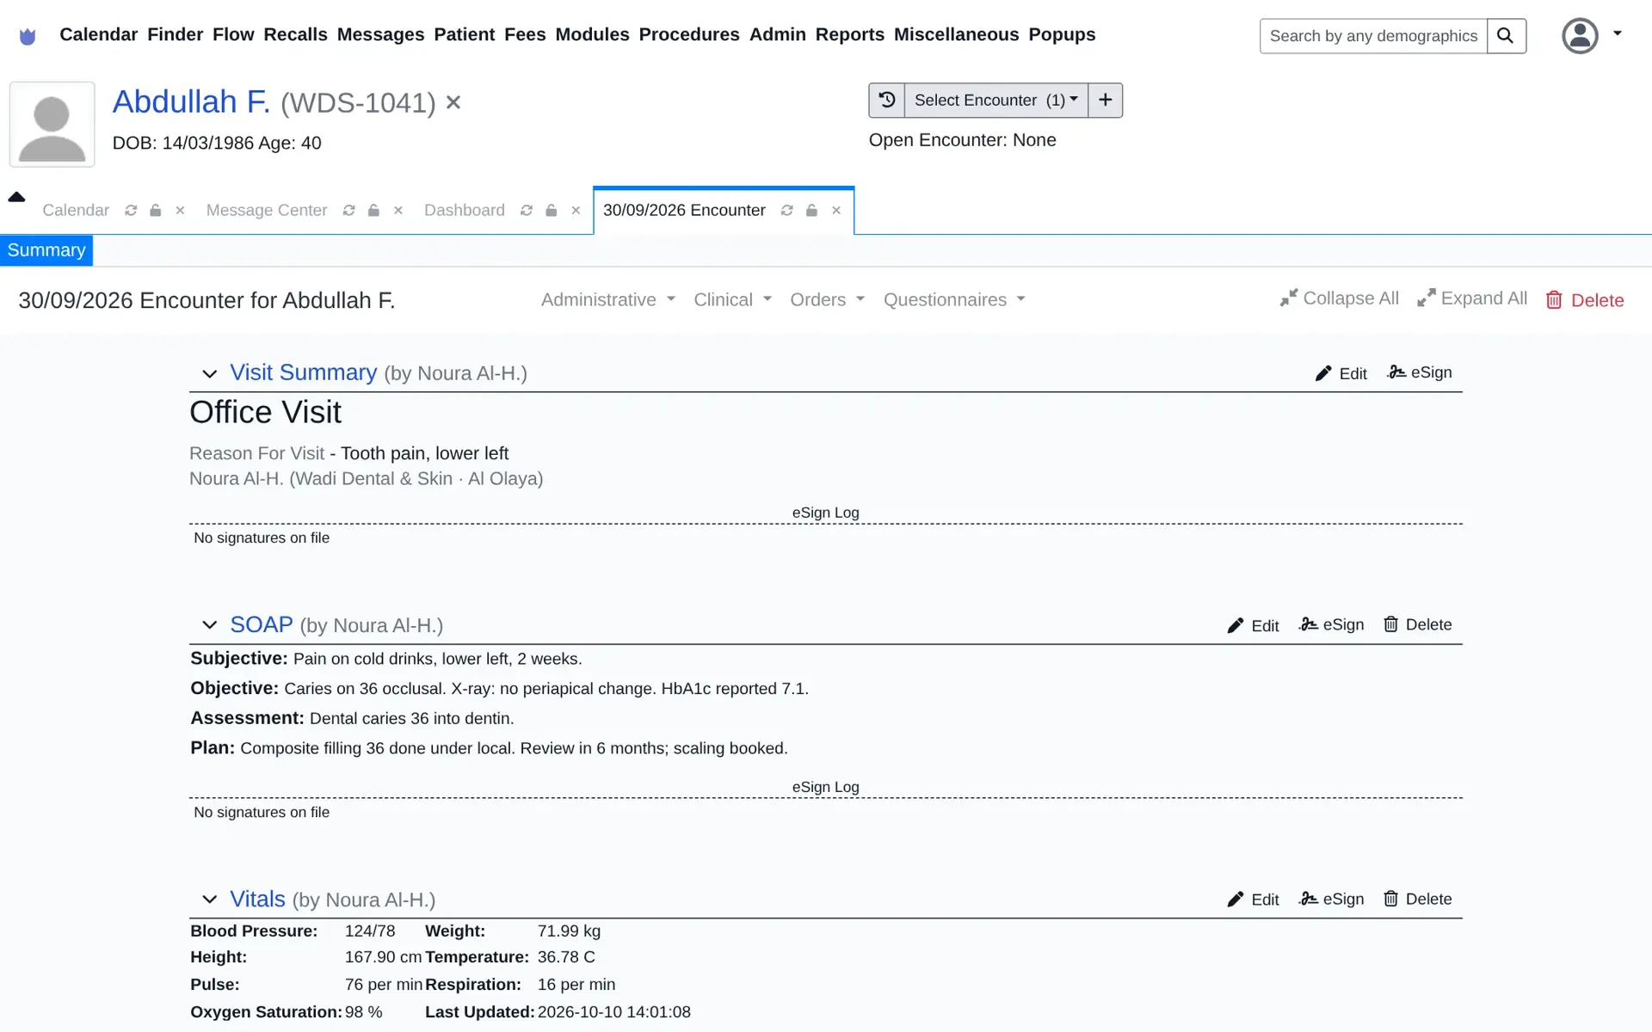Collapse the SOAP section chevron
Image resolution: width=1652 pixels, height=1032 pixels.
pyautogui.click(x=209, y=625)
